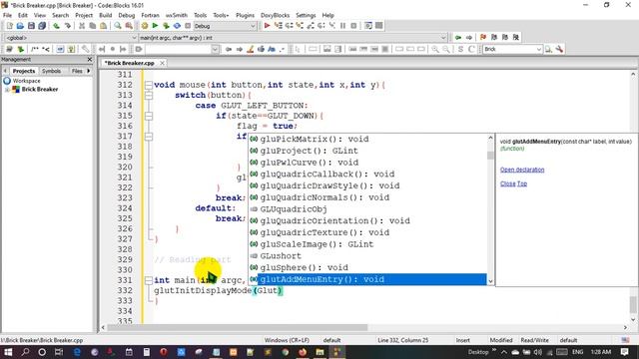Image resolution: width=639 pixels, height=359 pixels.
Task: Click the Open file toolbar icon
Action: (x=20, y=26)
